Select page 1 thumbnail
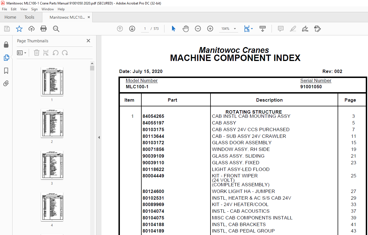368x235 pixels. 52,82
